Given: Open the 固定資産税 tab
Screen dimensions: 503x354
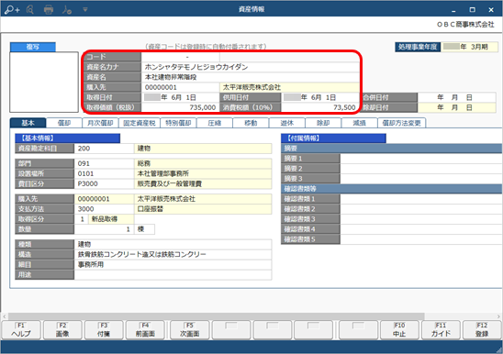Looking at the screenshot, I should click(x=140, y=123).
